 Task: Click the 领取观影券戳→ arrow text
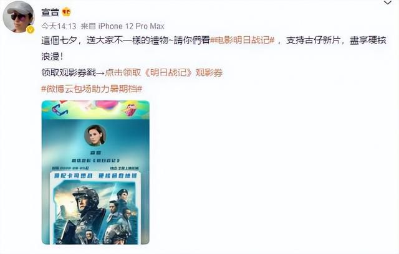pos(73,73)
